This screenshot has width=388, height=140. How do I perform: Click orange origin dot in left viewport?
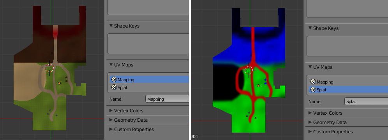pyautogui.click(x=59, y=83)
